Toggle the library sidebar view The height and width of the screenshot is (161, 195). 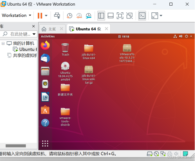[x=101, y=16]
